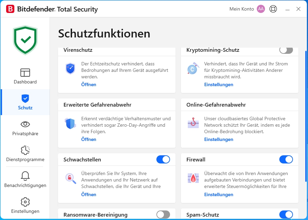Disable the Schwachstellen toggle

[163, 159]
